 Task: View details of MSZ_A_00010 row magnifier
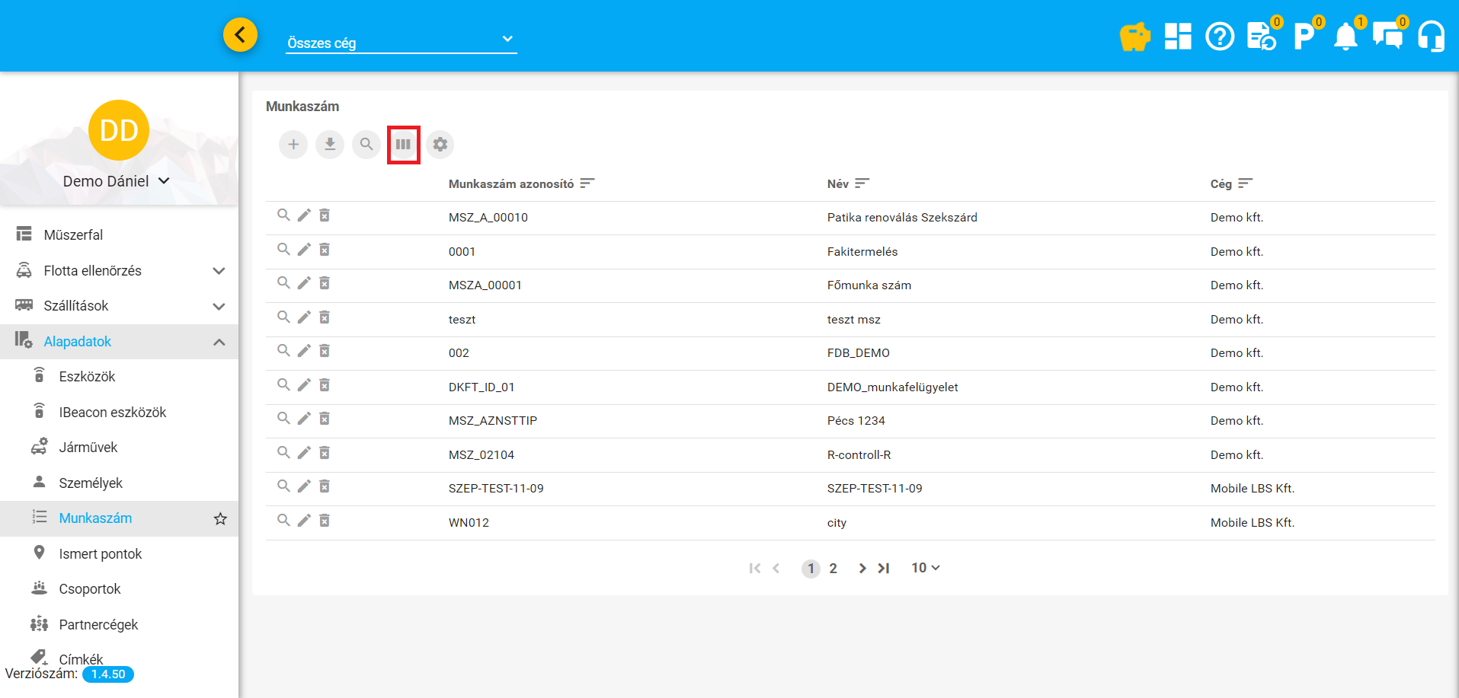(x=283, y=215)
